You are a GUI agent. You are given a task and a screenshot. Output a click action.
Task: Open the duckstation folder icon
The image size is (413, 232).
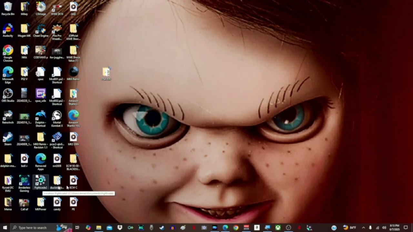pyautogui.click(x=57, y=182)
